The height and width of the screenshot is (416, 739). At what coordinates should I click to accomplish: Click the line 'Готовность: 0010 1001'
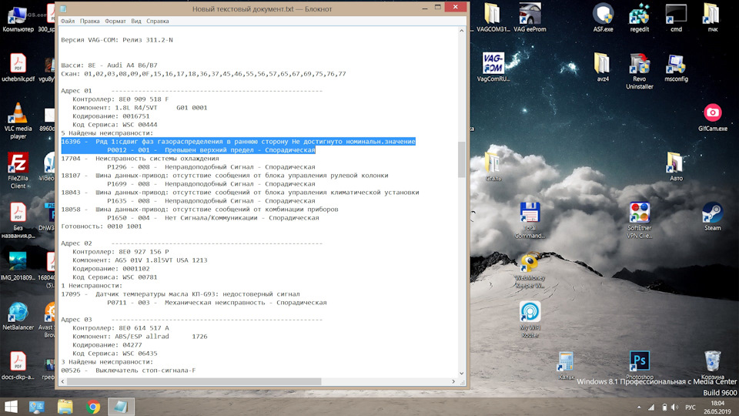pyautogui.click(x=102, y=226)
